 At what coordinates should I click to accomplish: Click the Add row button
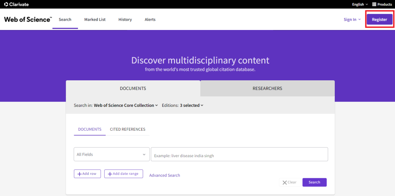[x=87, y=174]
